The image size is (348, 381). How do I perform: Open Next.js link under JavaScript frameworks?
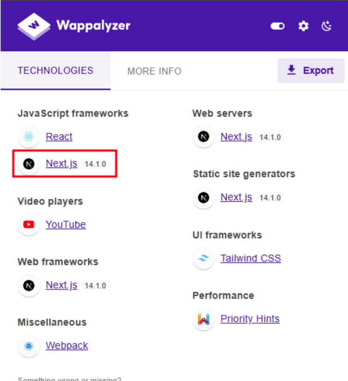click(x=62, y=164)
